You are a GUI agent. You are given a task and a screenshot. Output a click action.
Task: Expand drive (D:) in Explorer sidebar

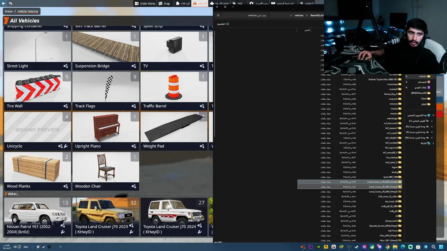pos(432,127)
